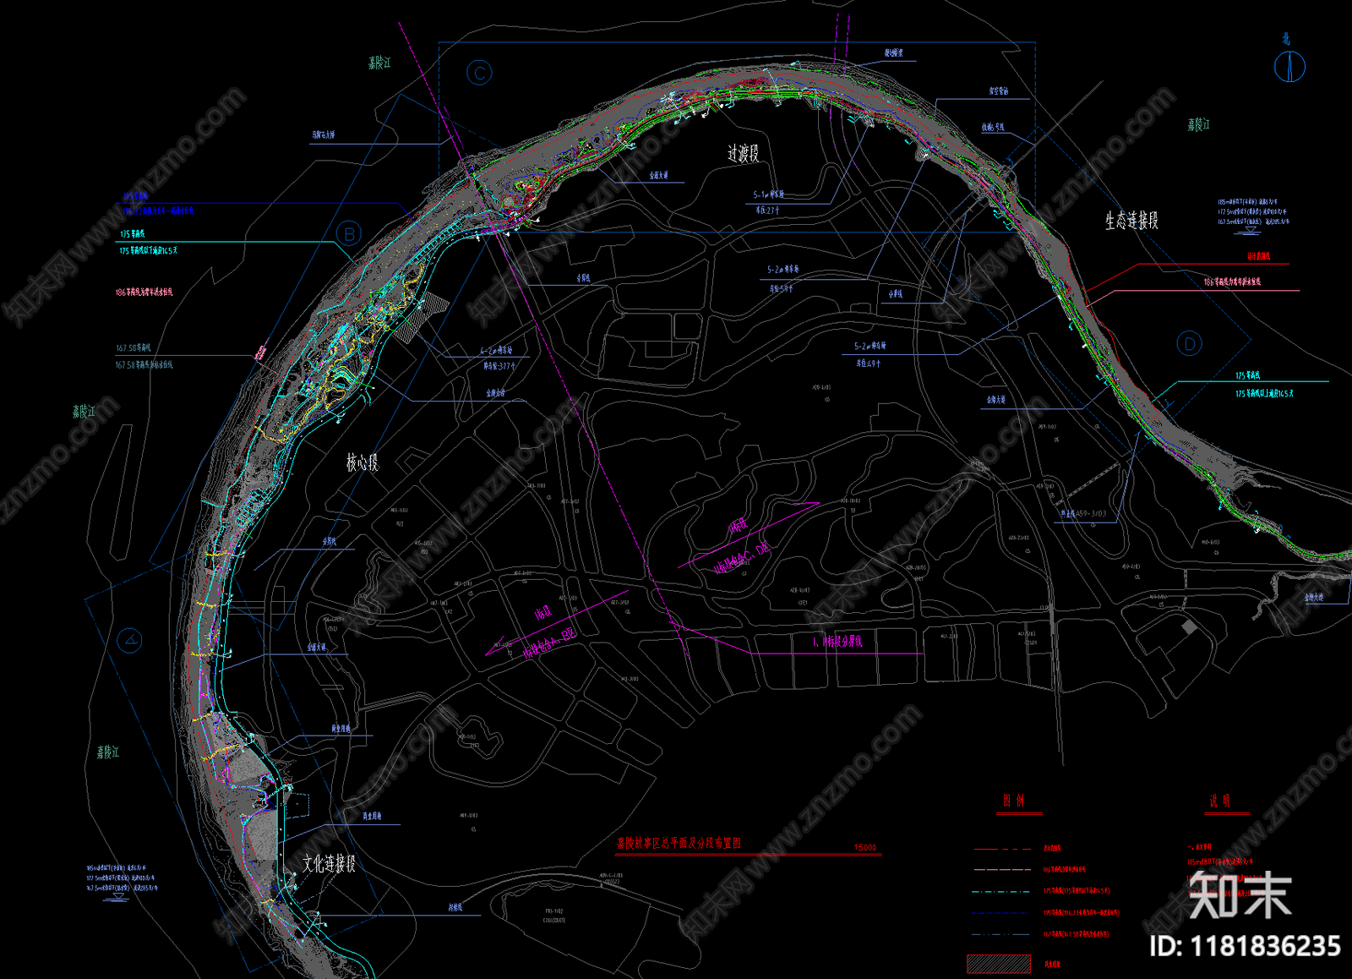1352x979 pixels.
Task: Click the red drawing title '嘉陵故事区总平面及分段布置图'
Action: pyautogui.click(x=679, y=843)
